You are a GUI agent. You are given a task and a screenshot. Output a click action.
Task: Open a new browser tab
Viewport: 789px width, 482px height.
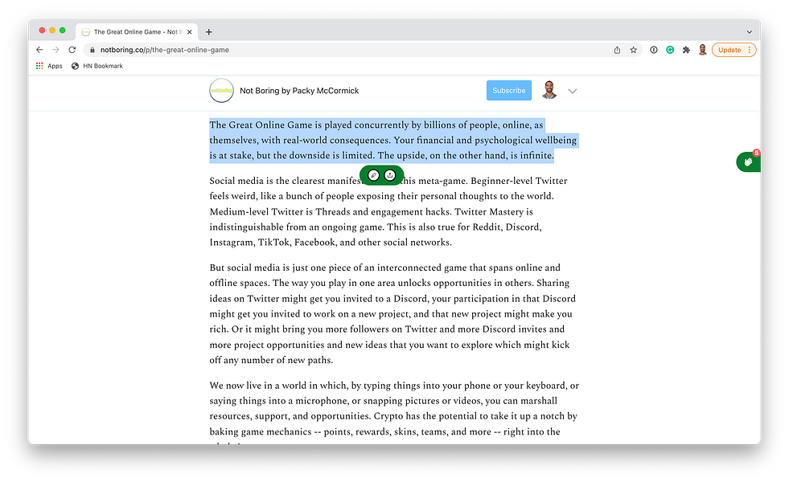[209, 31]
